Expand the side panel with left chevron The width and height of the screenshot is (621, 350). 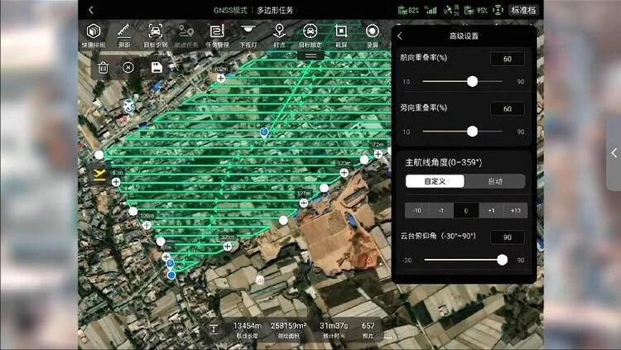614,153
